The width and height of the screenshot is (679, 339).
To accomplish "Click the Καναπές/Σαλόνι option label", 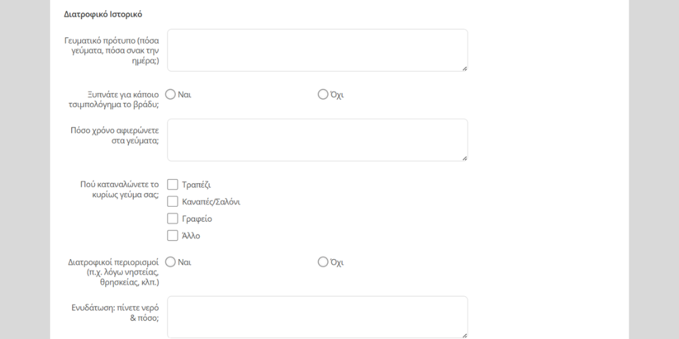I will pos(211,202).
